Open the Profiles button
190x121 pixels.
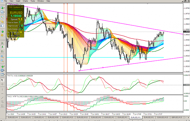coord(2,12)
